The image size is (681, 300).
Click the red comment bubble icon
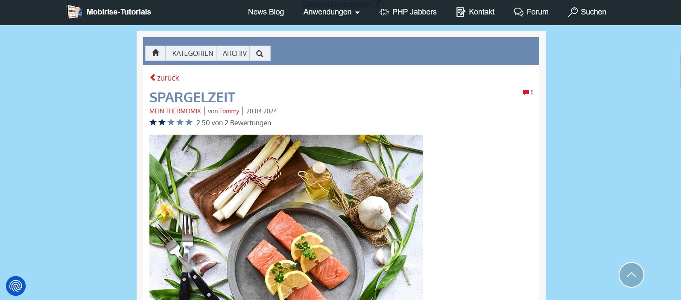point(526,92)
